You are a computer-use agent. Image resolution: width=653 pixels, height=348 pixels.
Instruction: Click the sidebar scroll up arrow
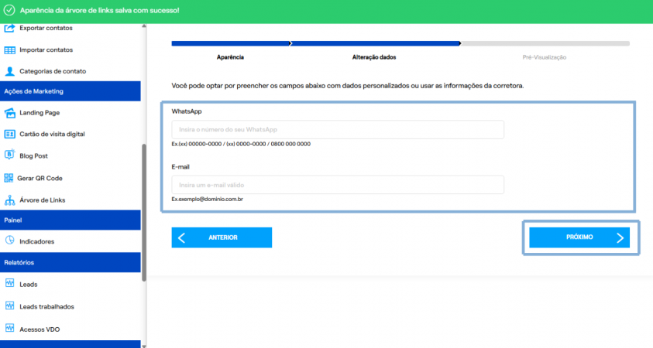tap(144, 26)
